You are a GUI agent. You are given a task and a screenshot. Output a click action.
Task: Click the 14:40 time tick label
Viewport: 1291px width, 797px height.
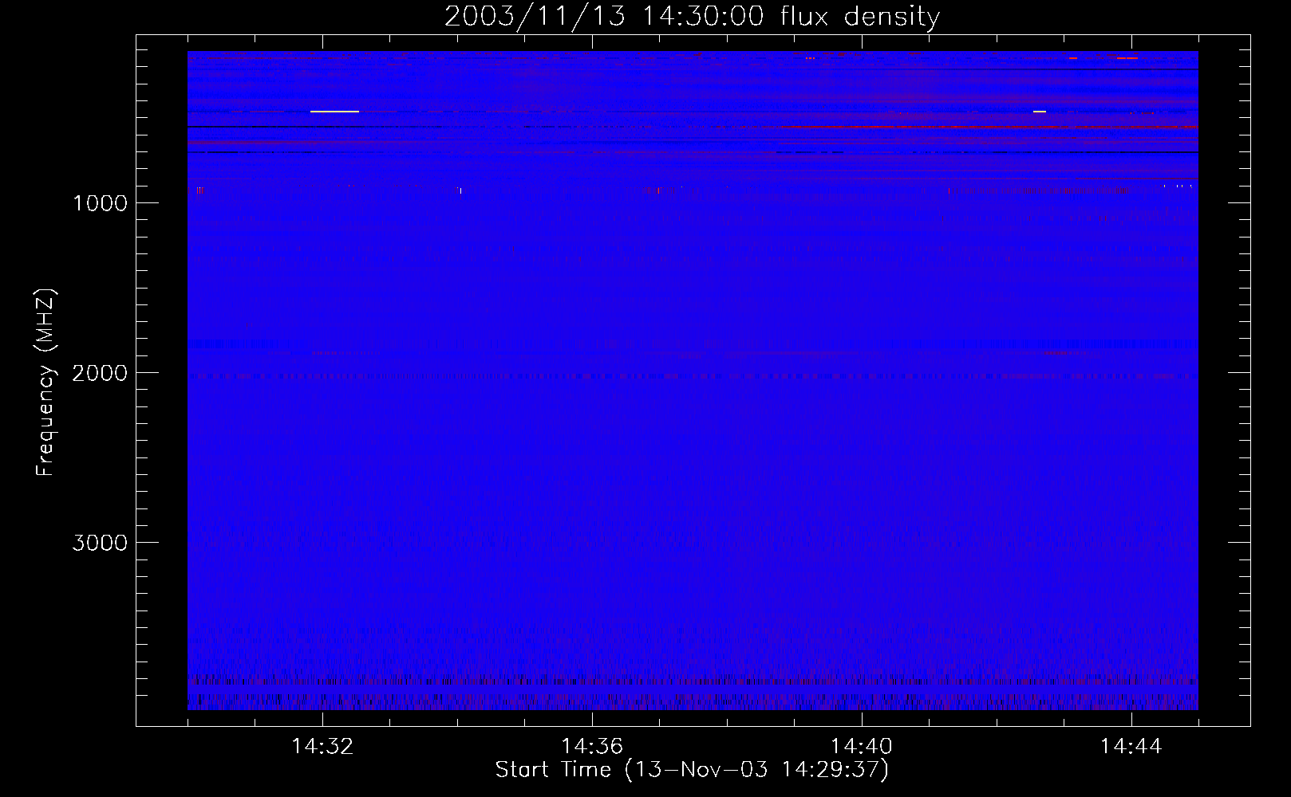(x=862, y=747)
